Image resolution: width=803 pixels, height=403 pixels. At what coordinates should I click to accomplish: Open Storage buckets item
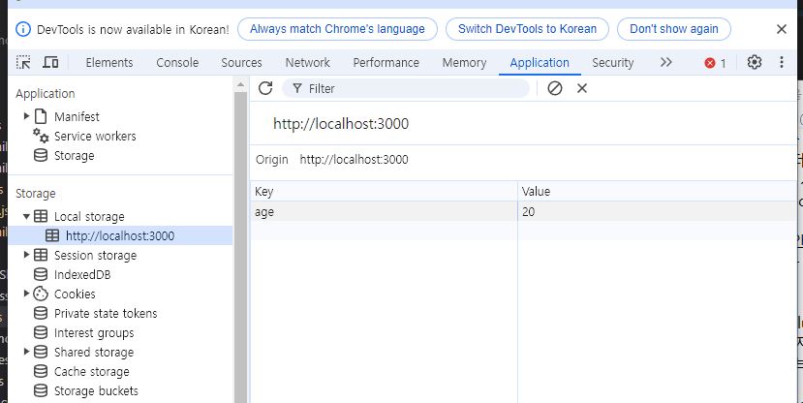click(x=96, y=391)
